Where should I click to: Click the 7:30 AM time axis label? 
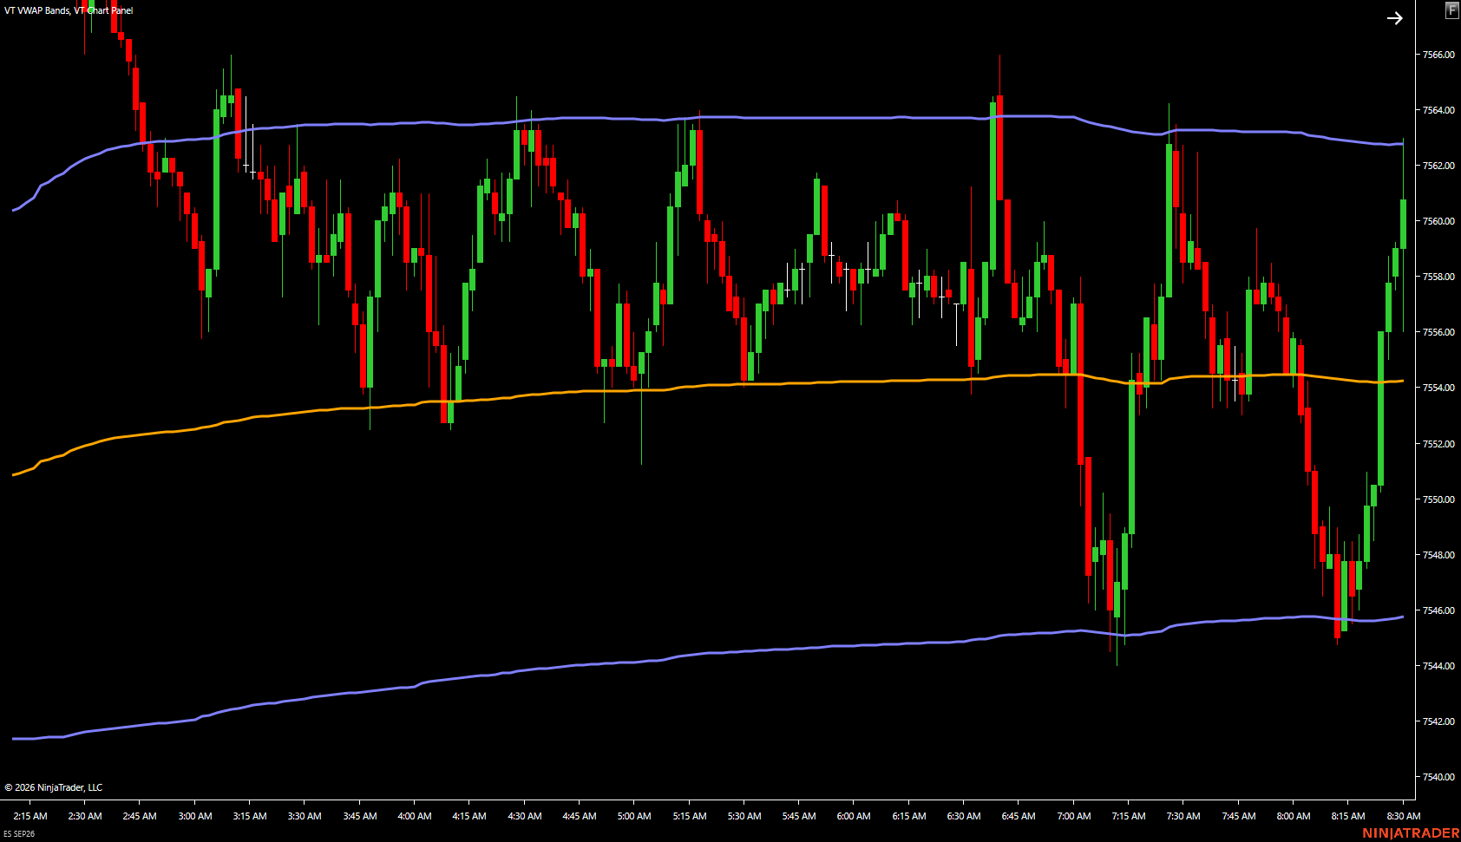(x=1183, y=816)
